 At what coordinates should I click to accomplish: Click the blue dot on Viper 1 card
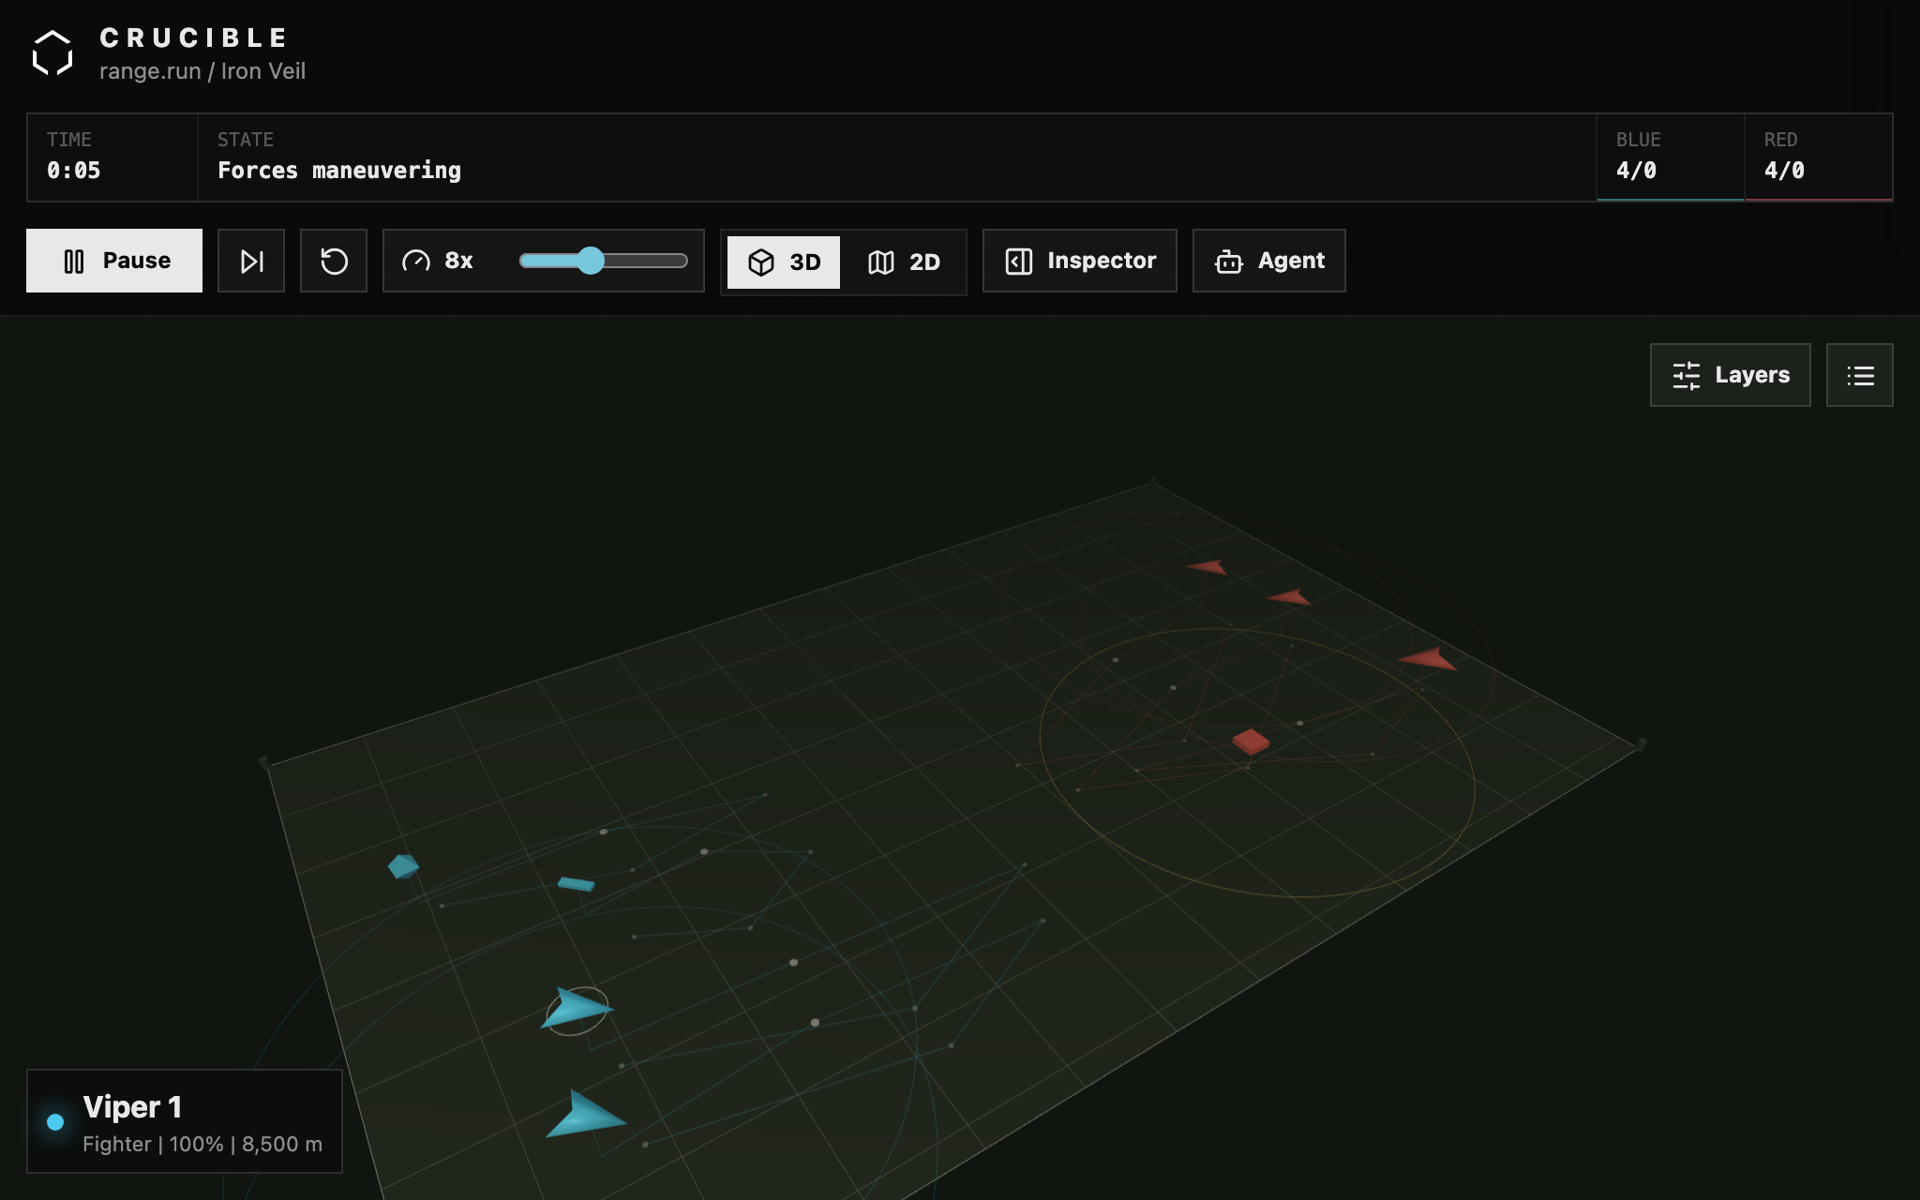[55, 1121]
